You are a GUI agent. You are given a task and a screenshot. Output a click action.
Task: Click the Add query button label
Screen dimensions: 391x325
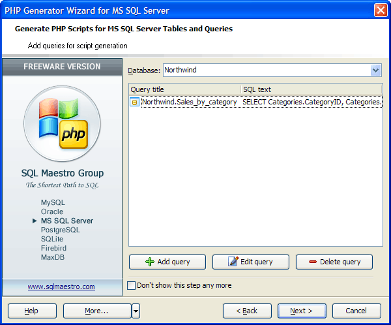(173, 262)
